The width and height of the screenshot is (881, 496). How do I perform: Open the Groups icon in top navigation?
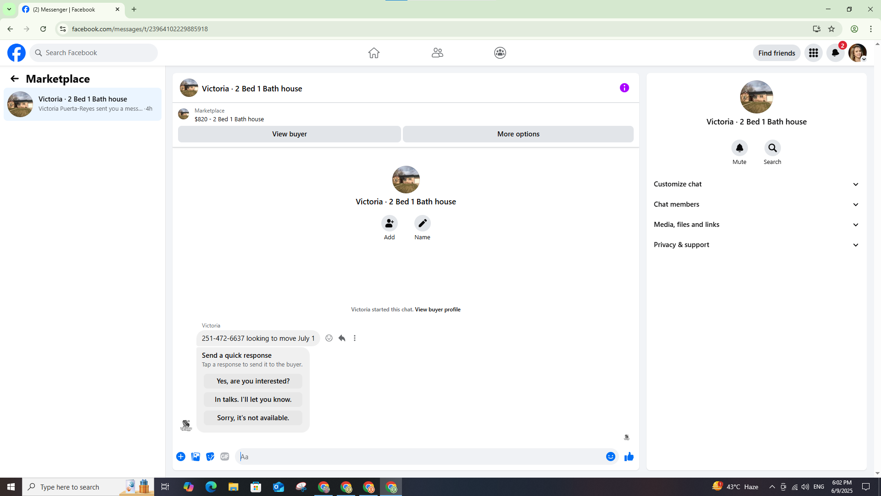coord(500,53)
